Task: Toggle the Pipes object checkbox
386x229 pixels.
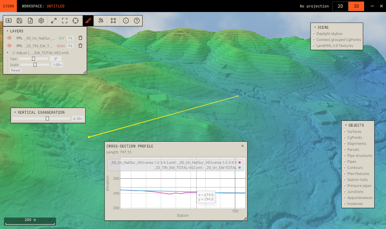Action: click(x=345, y=162)
